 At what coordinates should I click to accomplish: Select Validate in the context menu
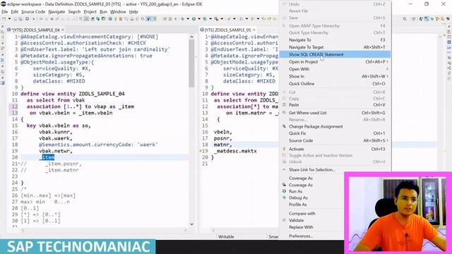click(296, 220)
